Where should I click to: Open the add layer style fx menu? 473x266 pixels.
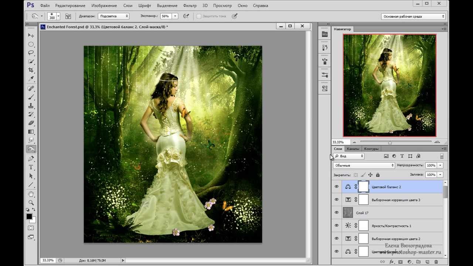[x=391, y=262]
